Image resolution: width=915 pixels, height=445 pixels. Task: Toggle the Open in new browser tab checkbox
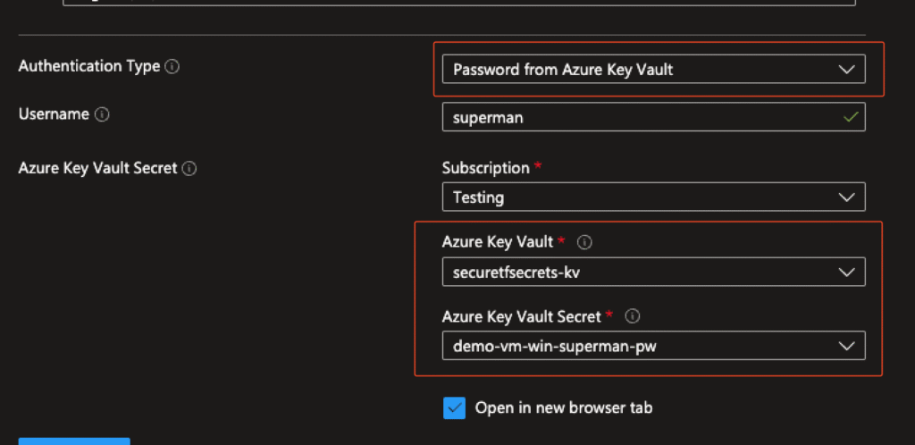[x=455, y=408]
